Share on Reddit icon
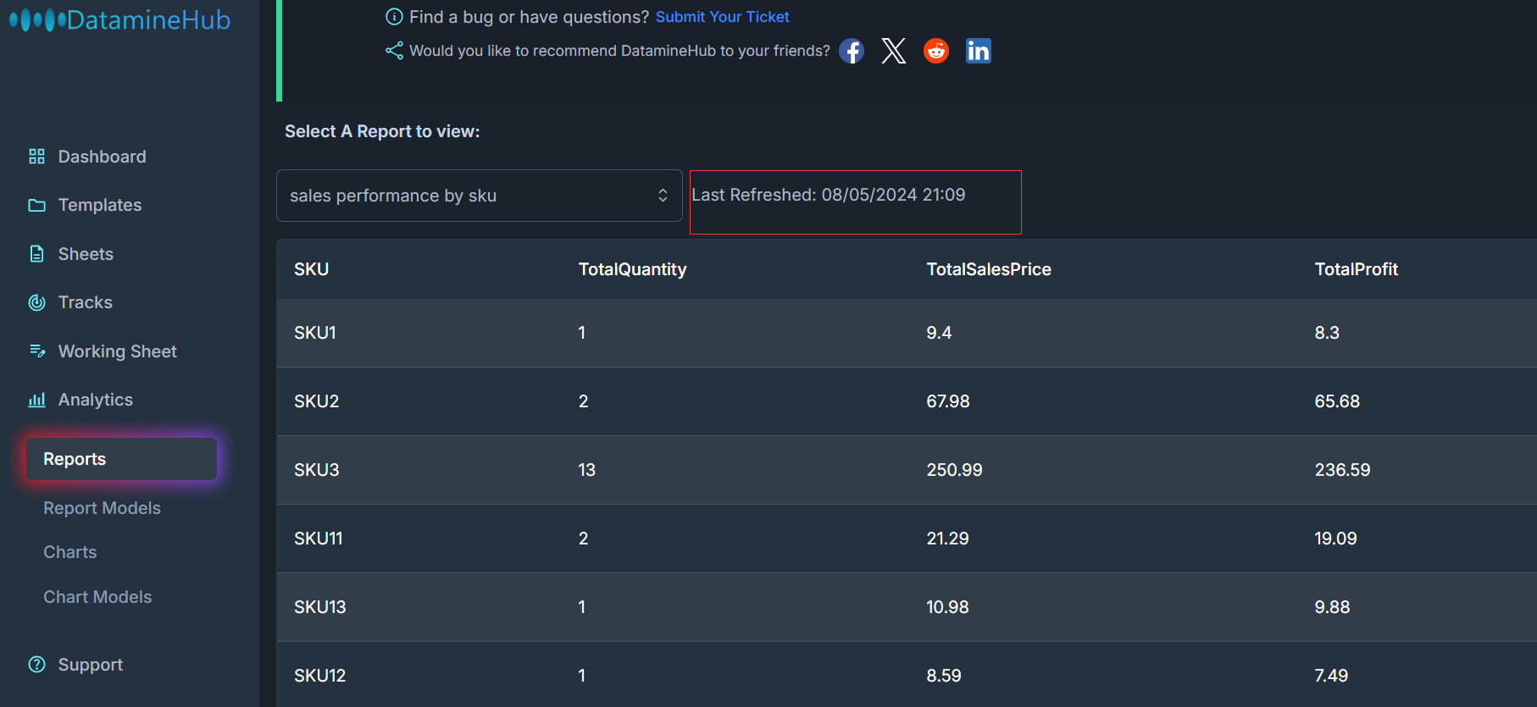The height and width of the screenshot is (707, 1537). click(936, 51)
